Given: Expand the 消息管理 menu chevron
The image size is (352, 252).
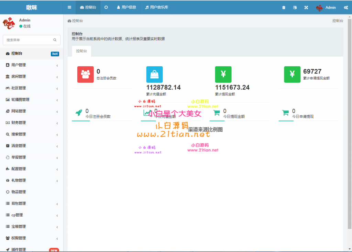Looking at the screenshot, I should click(57, 146).
